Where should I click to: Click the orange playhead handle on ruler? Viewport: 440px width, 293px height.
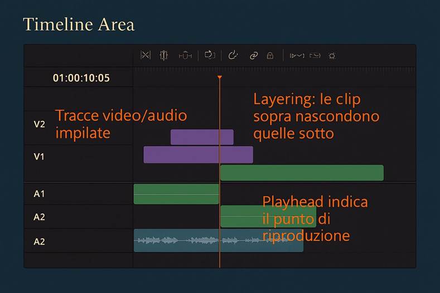(220, 77)
